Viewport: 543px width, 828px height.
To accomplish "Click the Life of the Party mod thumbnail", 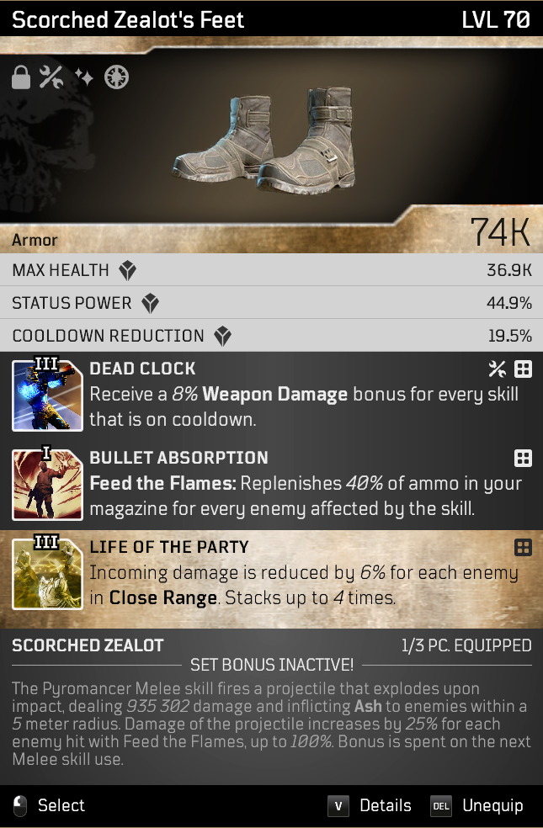I will coord(47,573).
